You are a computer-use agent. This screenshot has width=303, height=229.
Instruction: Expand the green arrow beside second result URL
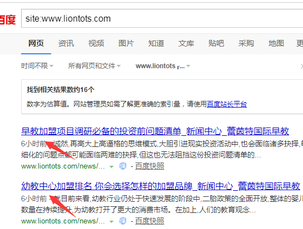[111, 222]
